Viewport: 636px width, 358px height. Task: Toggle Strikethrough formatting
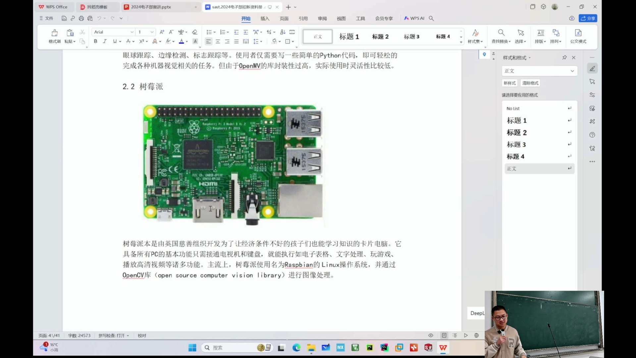click(x=128, y=41)
